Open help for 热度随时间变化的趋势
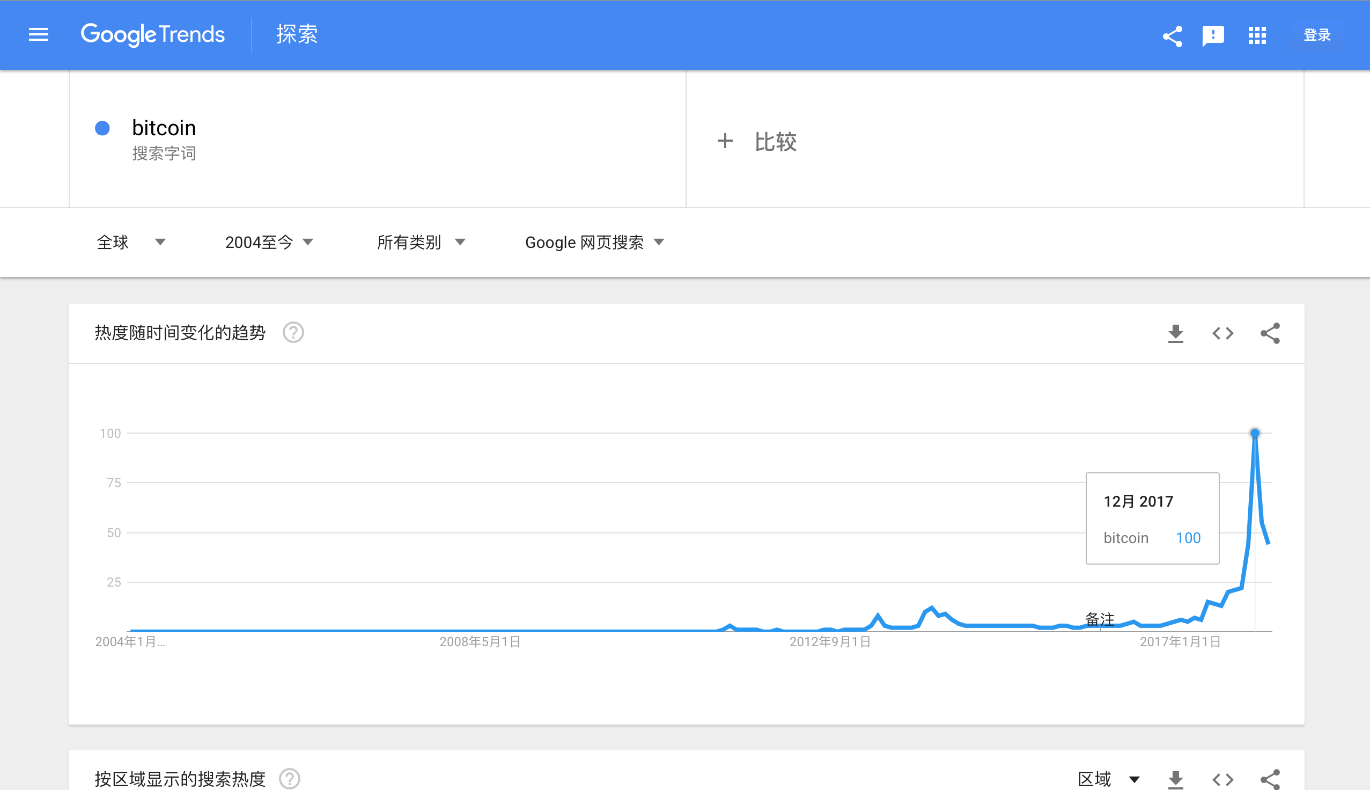Viewport: 1370px width, 790px height. pos(293,333)
